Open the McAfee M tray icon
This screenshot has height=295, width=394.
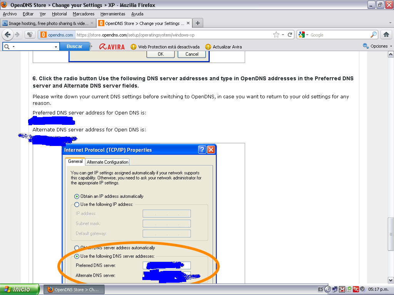click(x=342, y=289)
